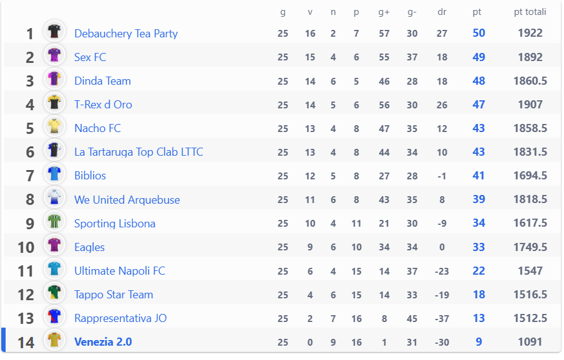564x360 pixels.
Task: Open the Dinda Team link
Action: tap(102, 81)
